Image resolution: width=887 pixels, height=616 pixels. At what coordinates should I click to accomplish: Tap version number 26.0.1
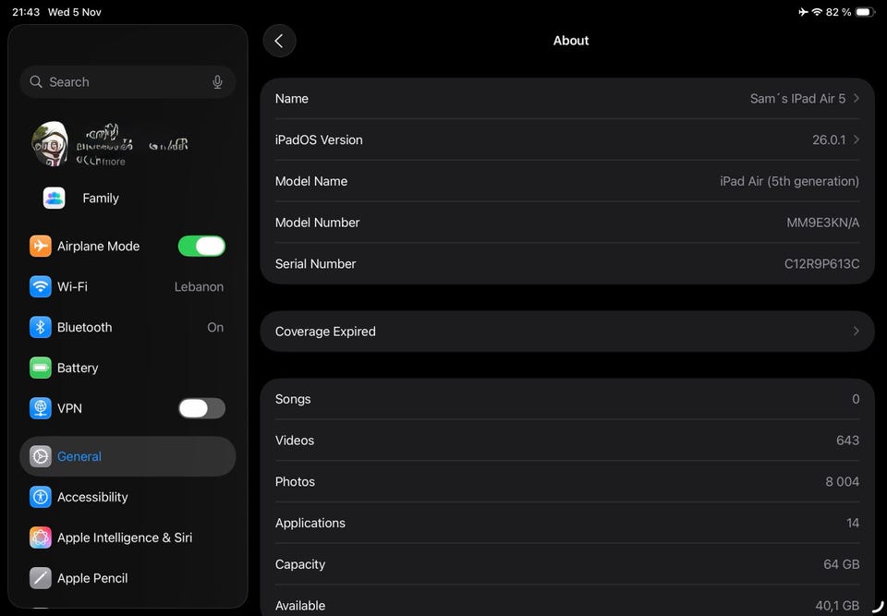click(829, 139)
